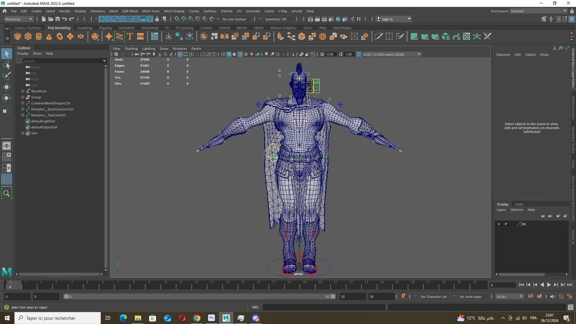
Task: Switch to the Sculpting shelf tab
Action: 85,28
